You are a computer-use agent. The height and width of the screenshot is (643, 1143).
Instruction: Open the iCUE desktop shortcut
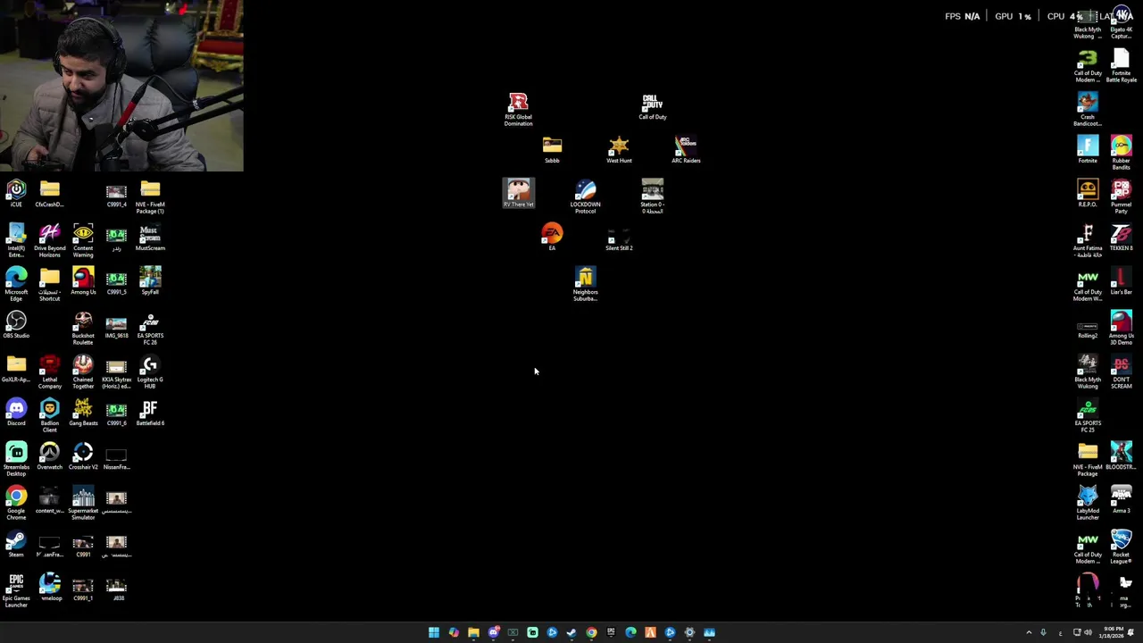pyautogui.click(x=16, y=193)
